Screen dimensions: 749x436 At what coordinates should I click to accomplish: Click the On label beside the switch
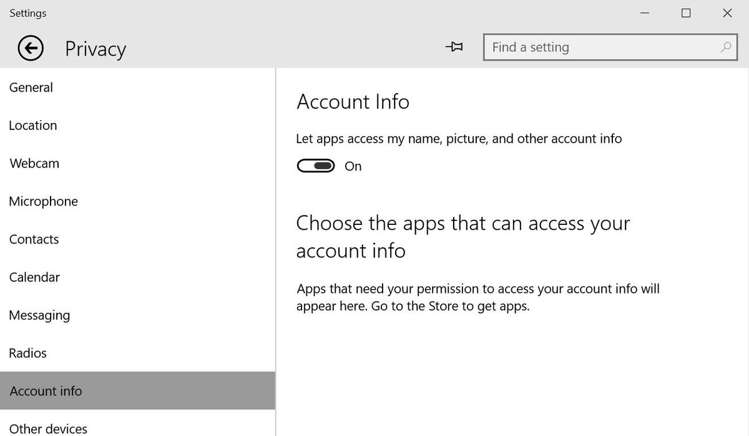tap(353, 166)
